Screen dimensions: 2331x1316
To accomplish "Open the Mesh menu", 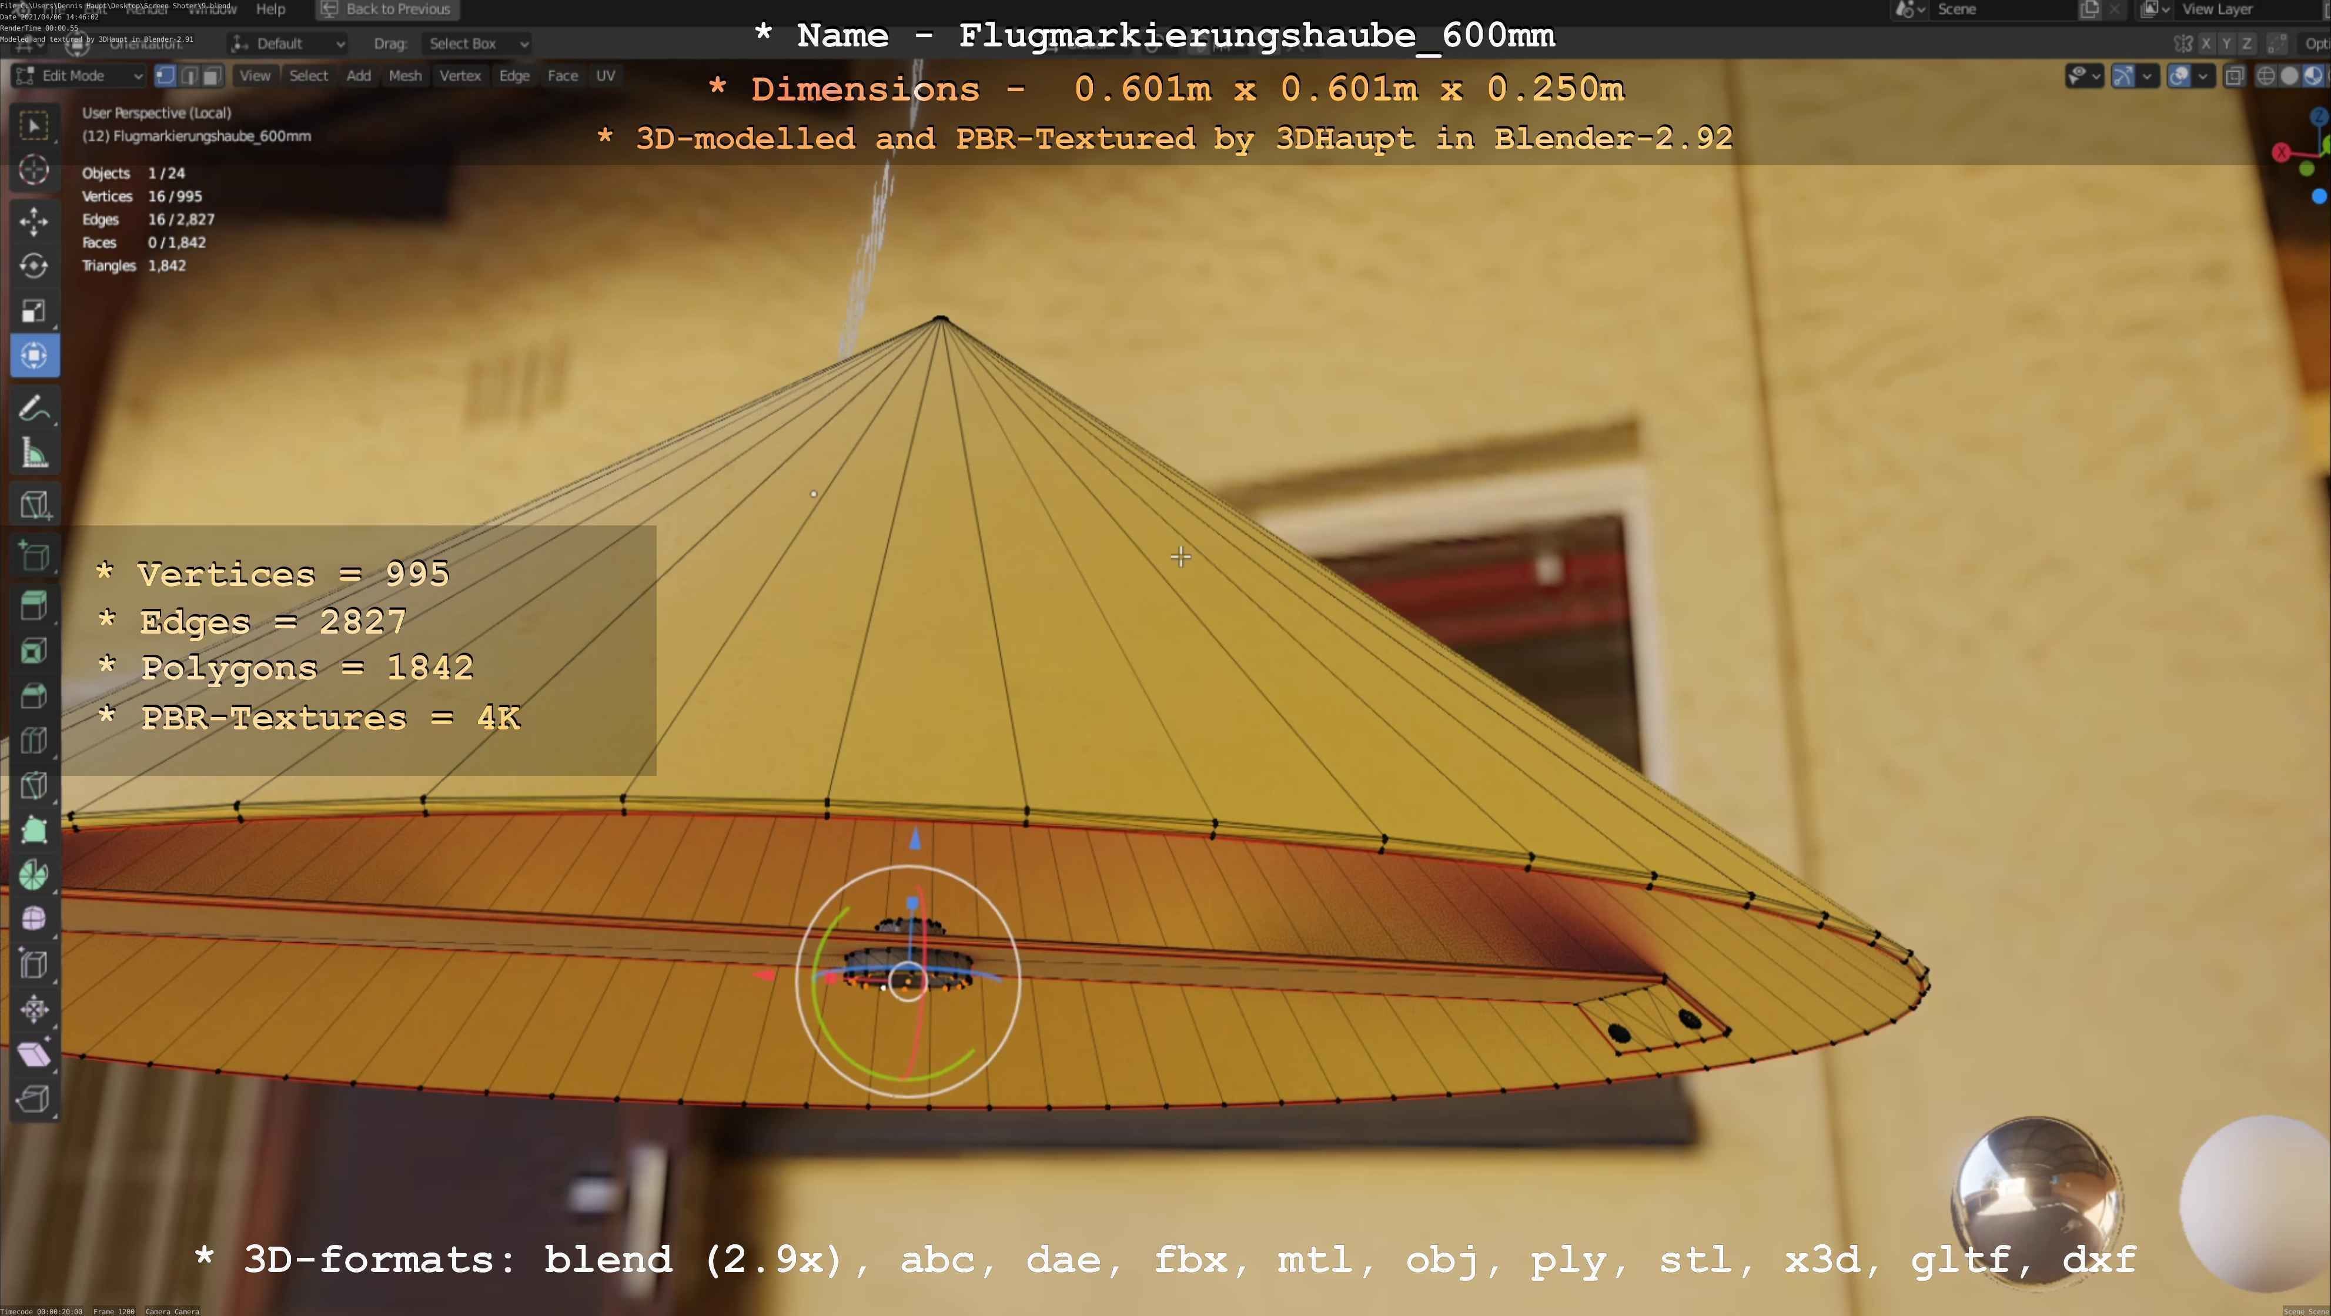I will pyautogui.click(x=406, y=76).
